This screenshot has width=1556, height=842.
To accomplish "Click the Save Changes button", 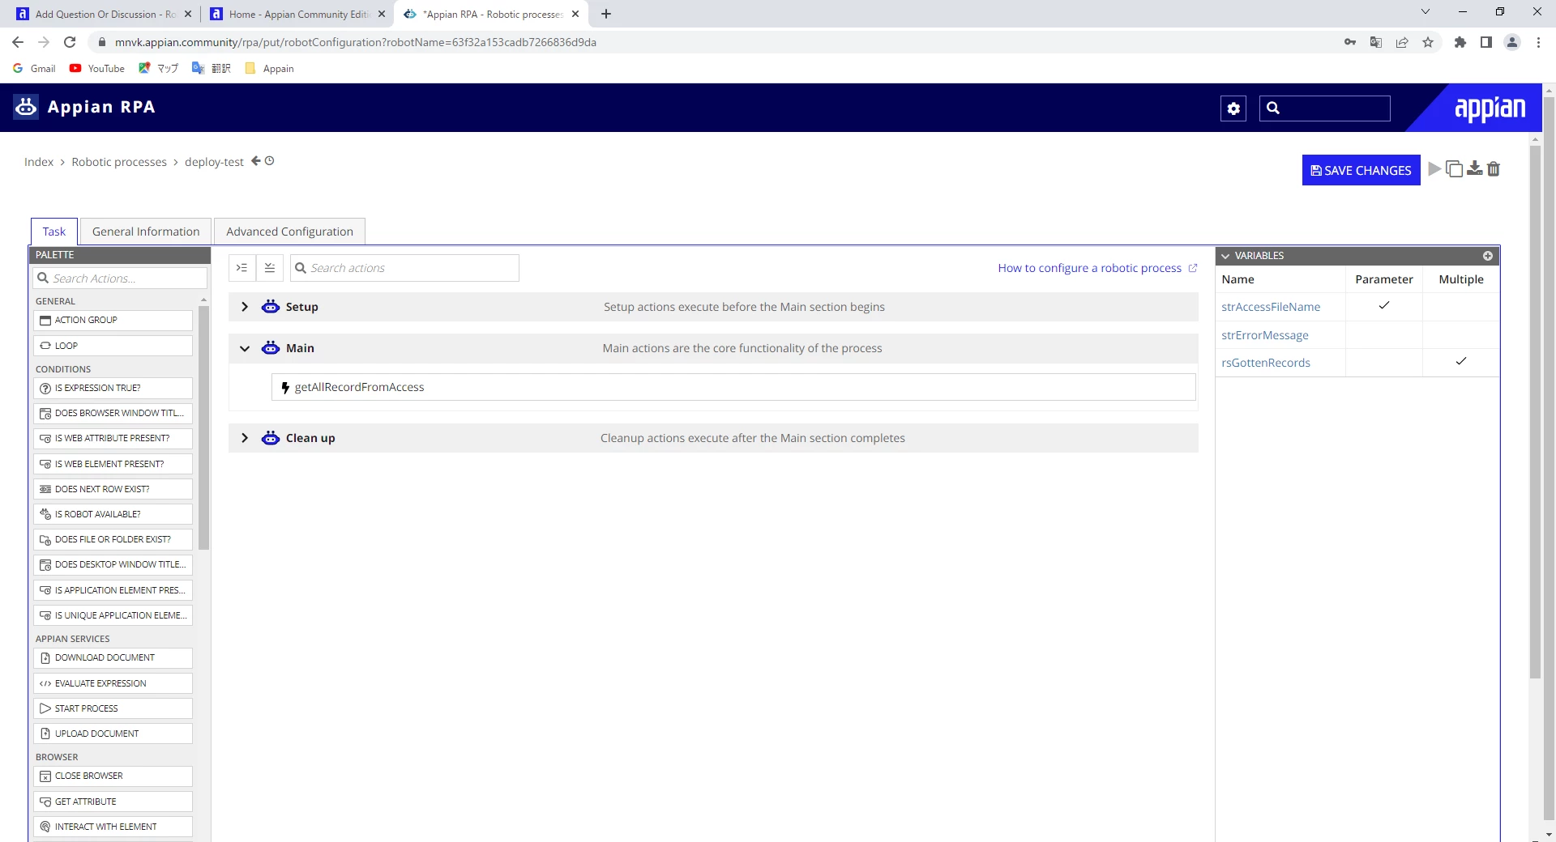I will 1361,170.
